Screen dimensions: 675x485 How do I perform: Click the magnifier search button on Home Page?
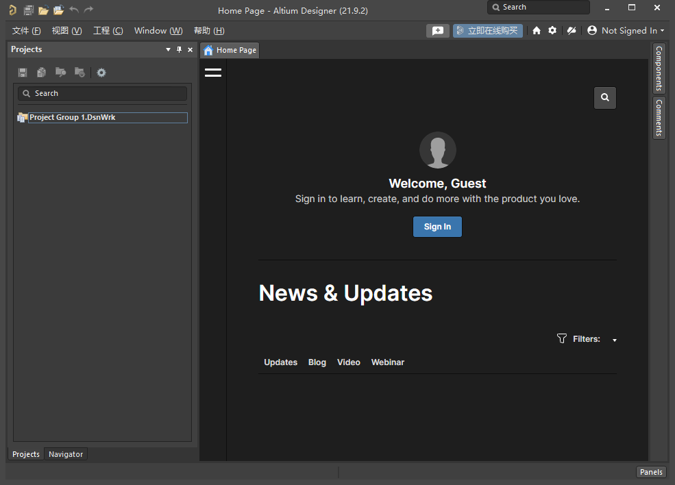pyautogui.click(x=605, y=98)
